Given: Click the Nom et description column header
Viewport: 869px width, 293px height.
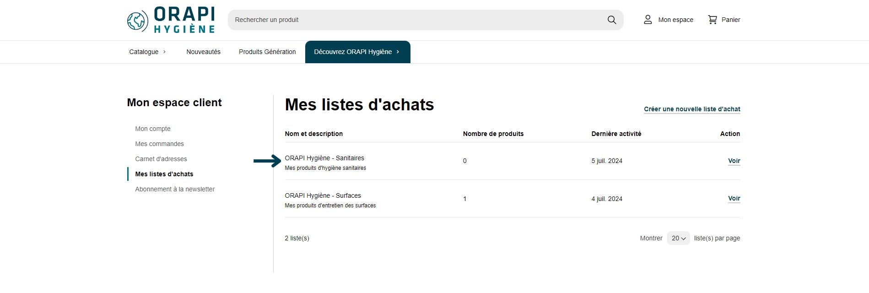Looking at the screenshot, I should tap(313, 134).
